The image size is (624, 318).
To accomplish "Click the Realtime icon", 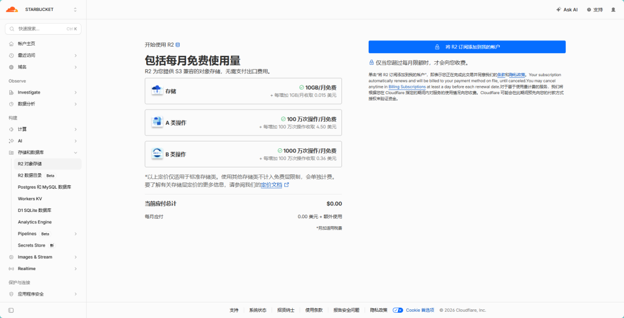I will [x=11, y=269].
